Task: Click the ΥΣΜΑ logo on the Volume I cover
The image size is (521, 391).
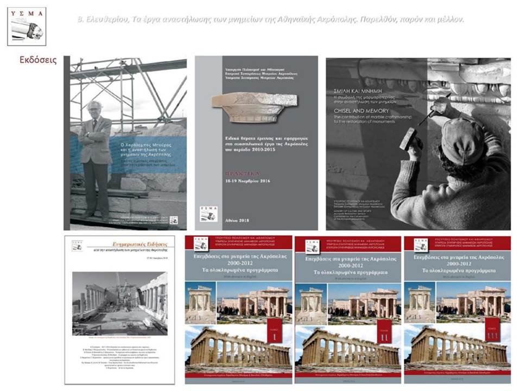Action: [x=201, y=244]
